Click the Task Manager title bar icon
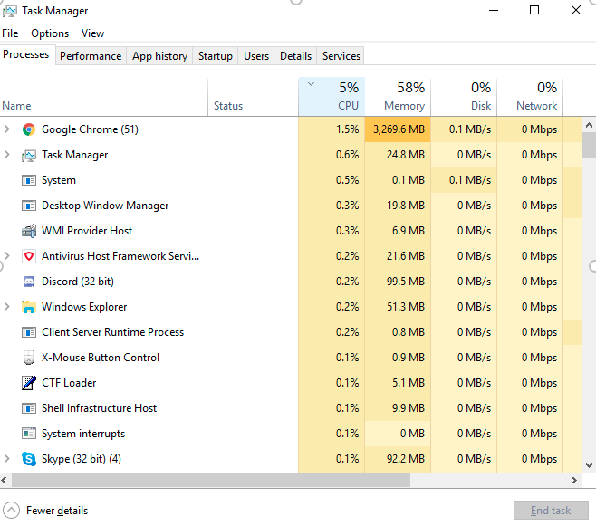Screen dimensions: 596x526 9,11
